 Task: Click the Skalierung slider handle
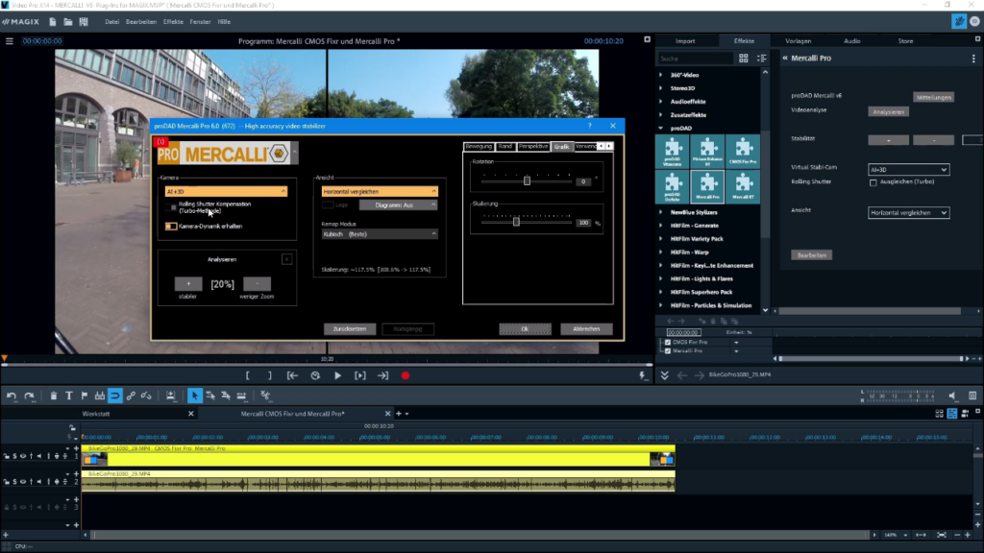[516, 222]
